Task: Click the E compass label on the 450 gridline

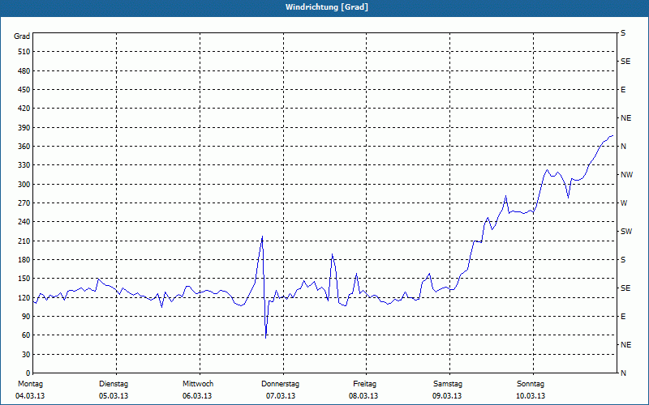Action: (623, 90)
